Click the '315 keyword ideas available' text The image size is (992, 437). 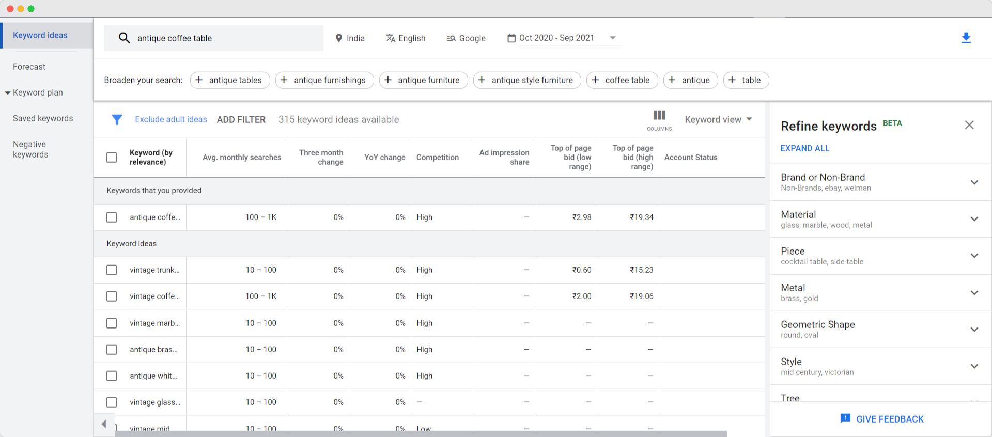pos(338,120)
